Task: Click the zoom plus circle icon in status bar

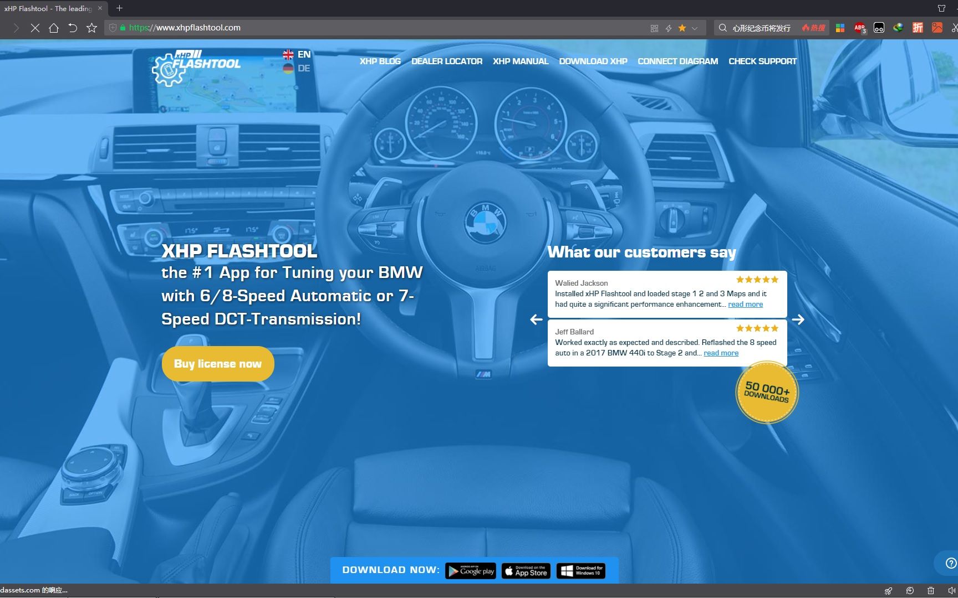Action: tap(910, 591)
